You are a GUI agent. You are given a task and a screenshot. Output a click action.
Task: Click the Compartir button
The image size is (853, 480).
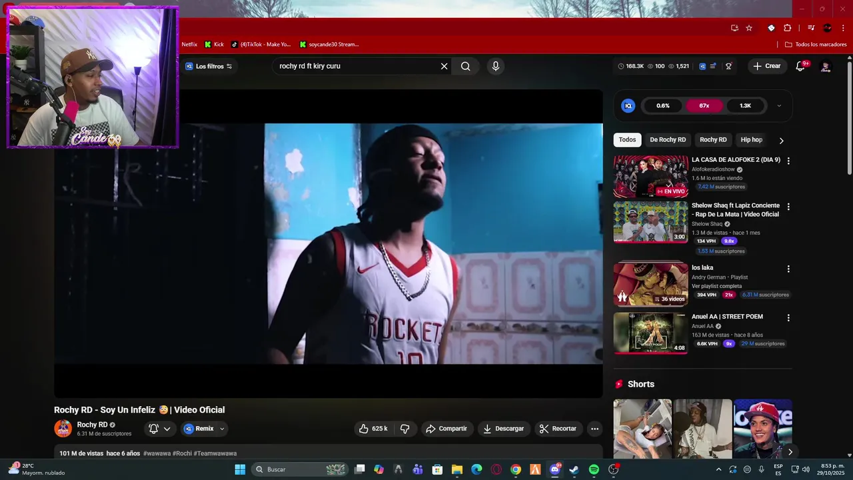[x=447, y=429]
